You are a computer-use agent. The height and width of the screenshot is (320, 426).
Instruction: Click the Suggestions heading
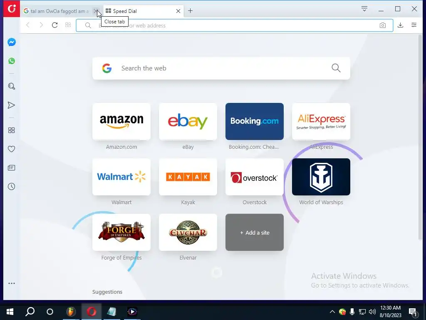click(107, 292)
